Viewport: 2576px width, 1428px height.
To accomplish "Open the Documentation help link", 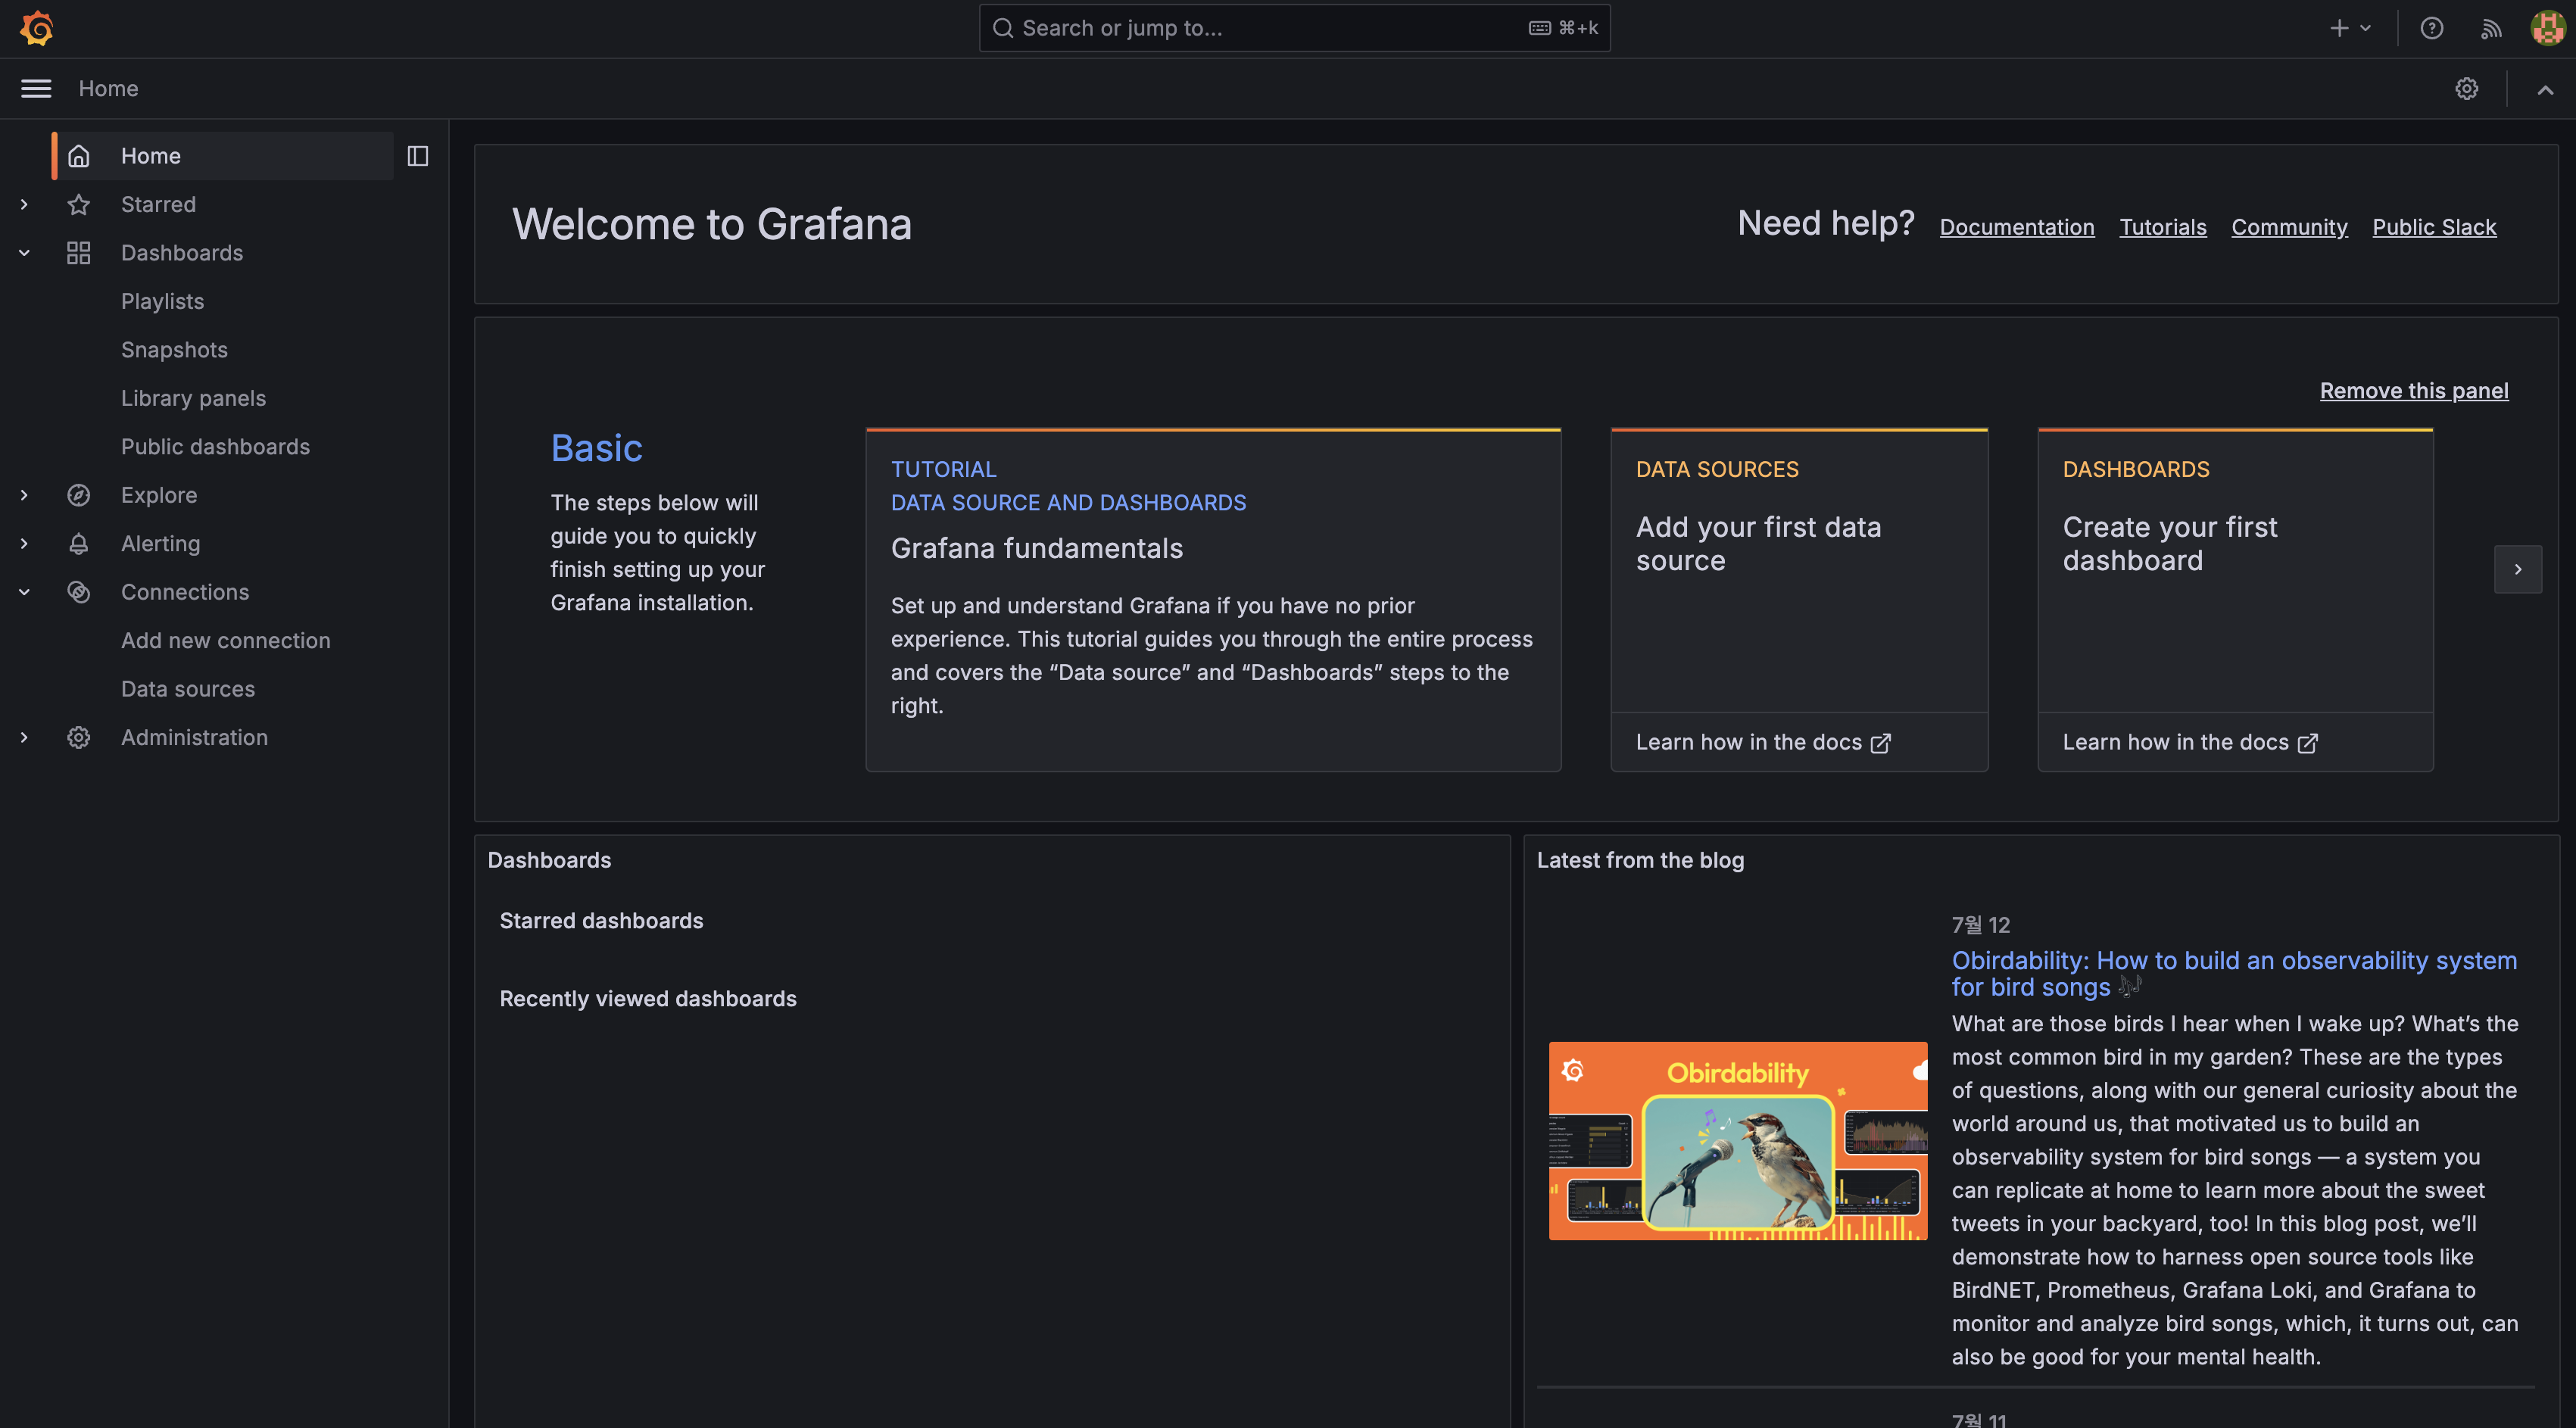I will tap(2016, 227).
